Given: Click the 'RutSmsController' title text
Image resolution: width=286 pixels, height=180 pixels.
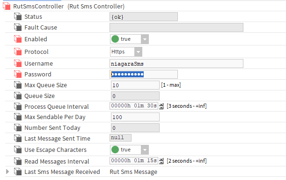Looking at the screenshot, I should coord(38,7).
